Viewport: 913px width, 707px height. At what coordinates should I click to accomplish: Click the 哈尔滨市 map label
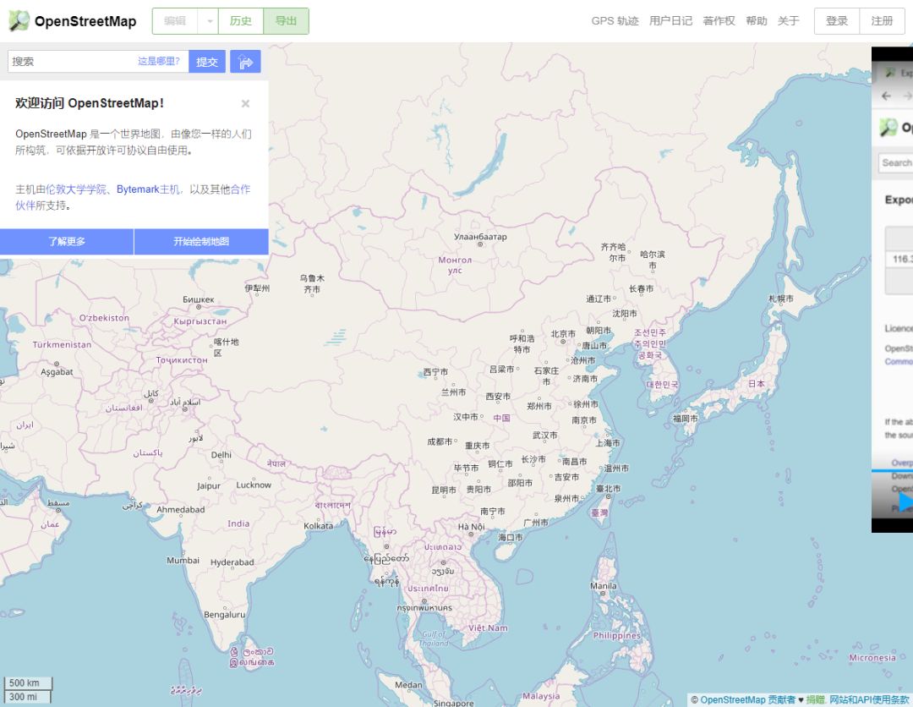pyautogui.click(x=652, y=260)
